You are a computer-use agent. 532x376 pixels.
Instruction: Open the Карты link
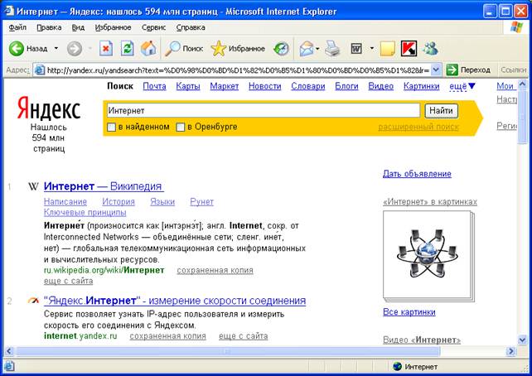point(188,86)
